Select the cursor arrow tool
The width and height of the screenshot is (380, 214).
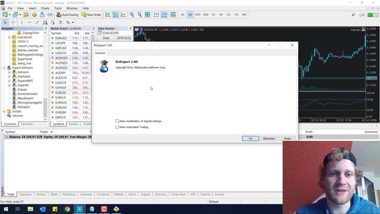(x=5, y=23)
